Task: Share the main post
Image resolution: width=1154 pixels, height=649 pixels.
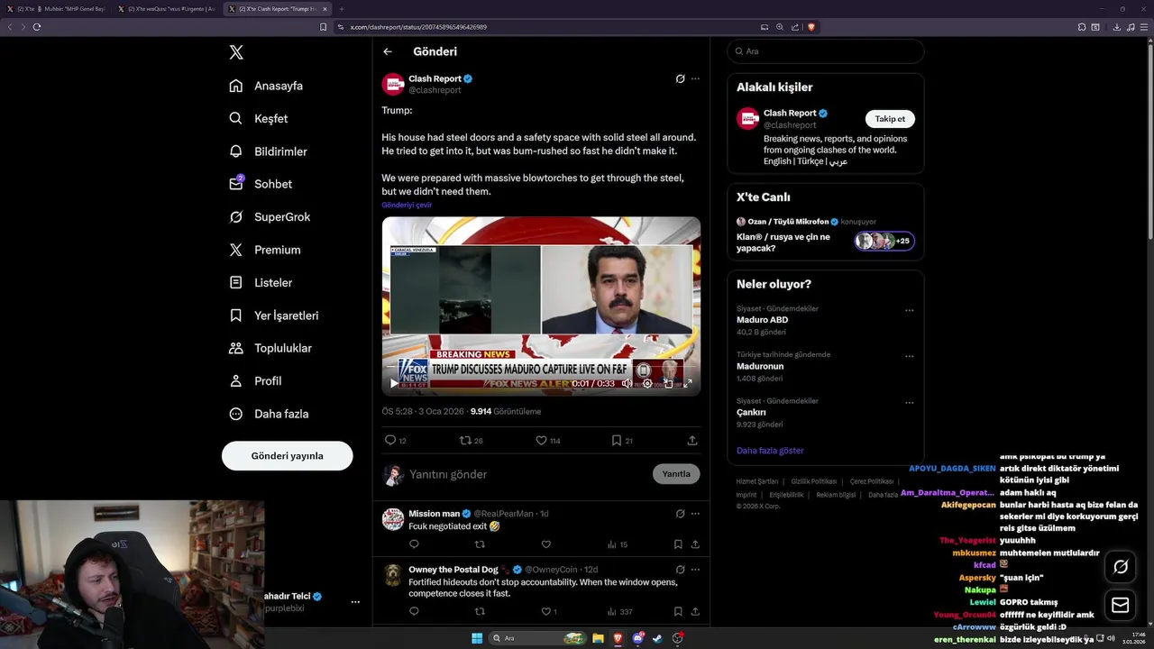Action: click(x=692, y=440)
